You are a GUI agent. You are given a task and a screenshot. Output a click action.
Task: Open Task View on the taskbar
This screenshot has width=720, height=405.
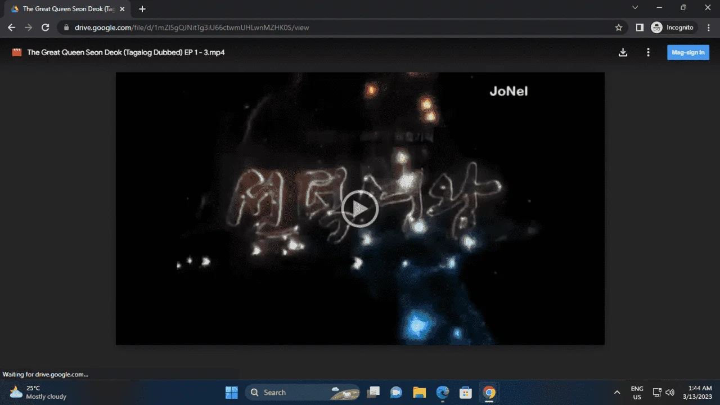point(373,392)
